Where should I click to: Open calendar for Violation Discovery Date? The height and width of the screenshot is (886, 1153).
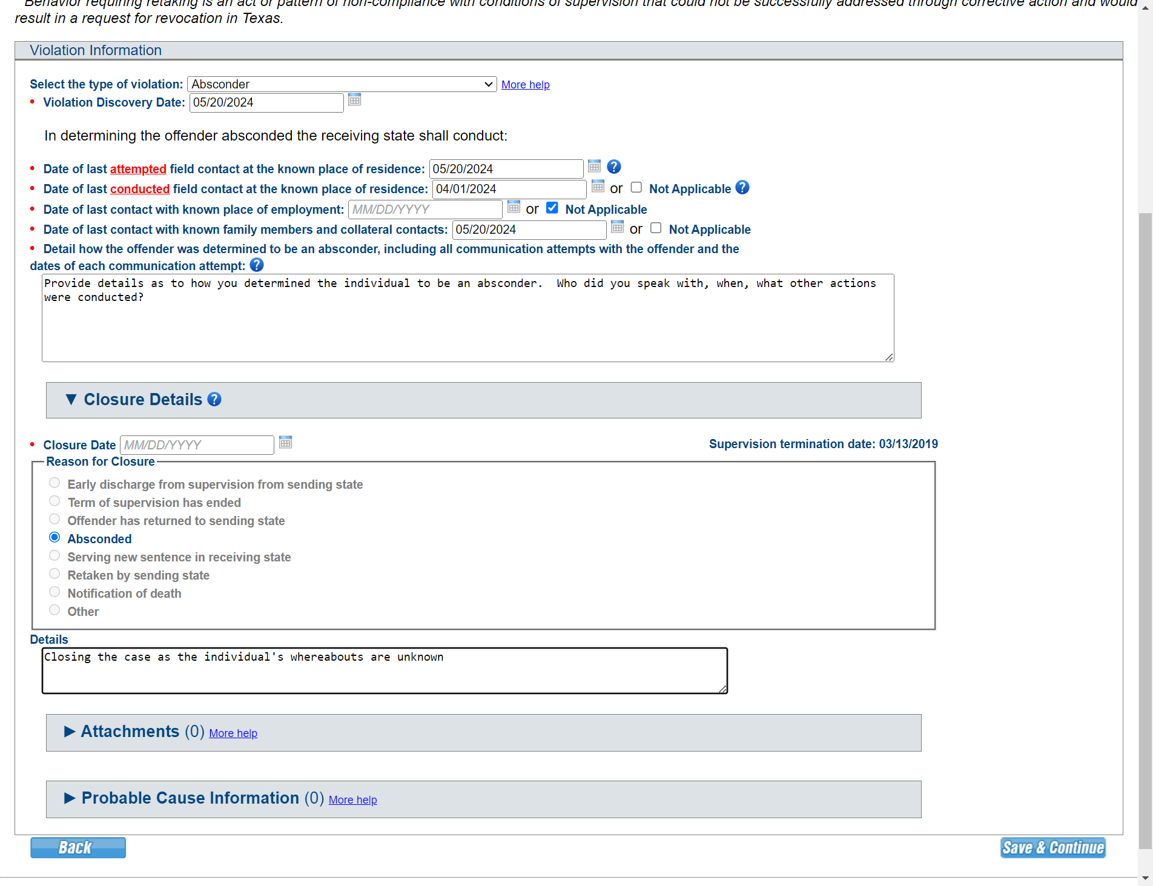[355, 100]
